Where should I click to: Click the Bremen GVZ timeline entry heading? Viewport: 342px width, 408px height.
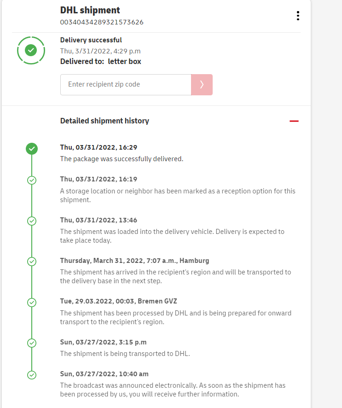tap(118, 301)
